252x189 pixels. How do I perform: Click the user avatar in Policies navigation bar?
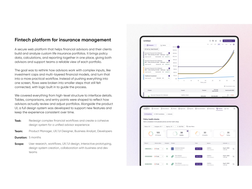[x=234, y=109]
